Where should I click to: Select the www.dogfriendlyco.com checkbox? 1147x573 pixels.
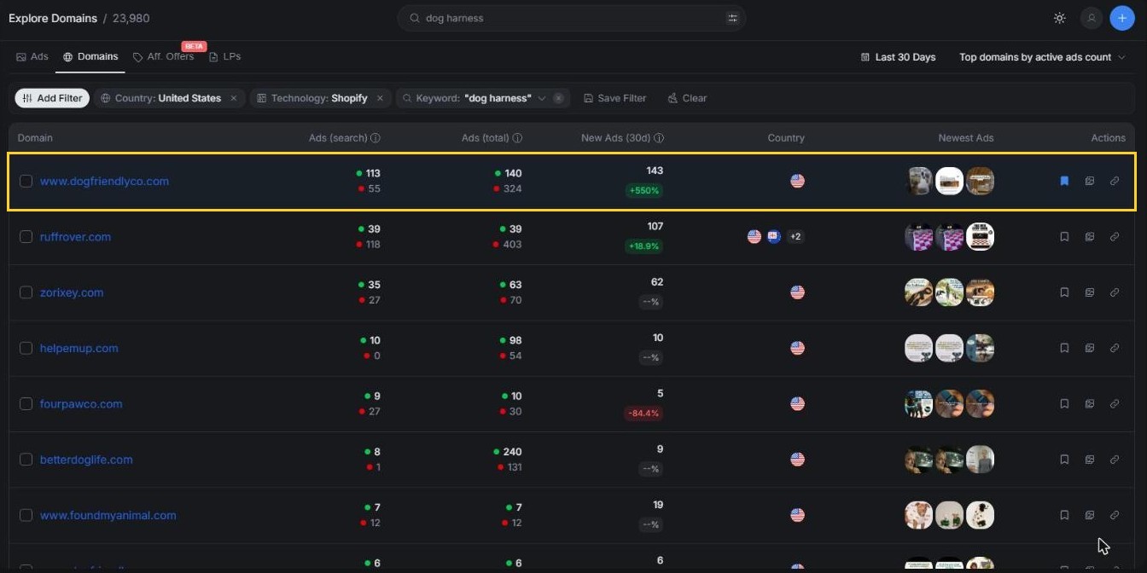[x=26, y=181]
